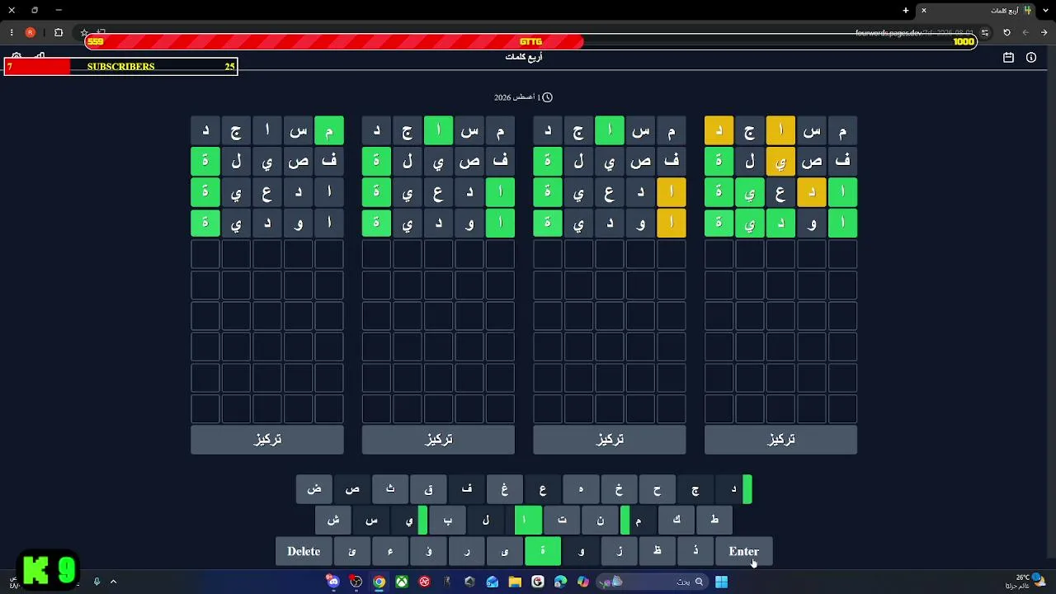Open the Windows Start menu
The image size is (1056, 594).
click(721, 582)
